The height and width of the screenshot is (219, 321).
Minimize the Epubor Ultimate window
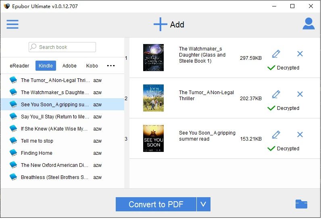pyautogui.click(x=274, y=6)
